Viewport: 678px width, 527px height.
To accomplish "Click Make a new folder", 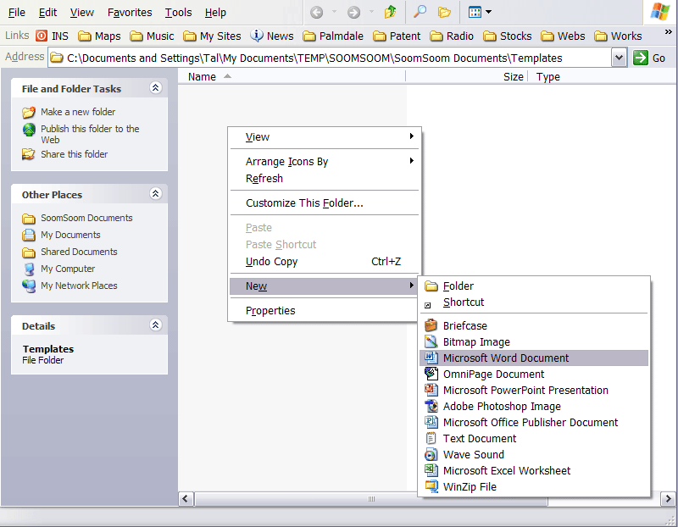I will click(69, 112).
